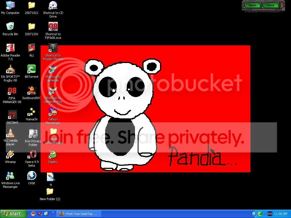Open the green BitTorrent tray icon
The height and width of the screenshot is (218, 291).
260,214
